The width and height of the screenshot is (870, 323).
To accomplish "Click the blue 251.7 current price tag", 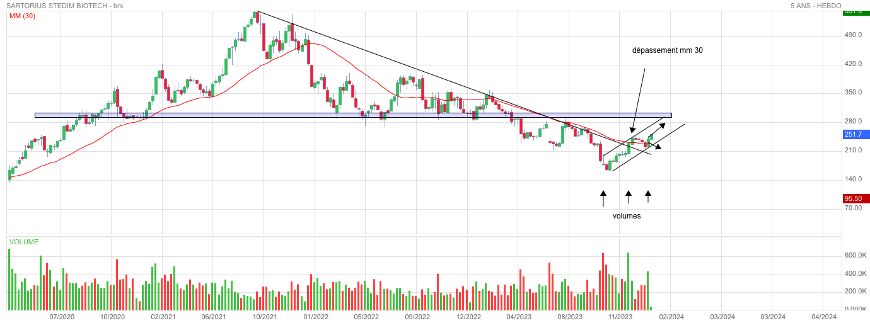I will (857, 134).
